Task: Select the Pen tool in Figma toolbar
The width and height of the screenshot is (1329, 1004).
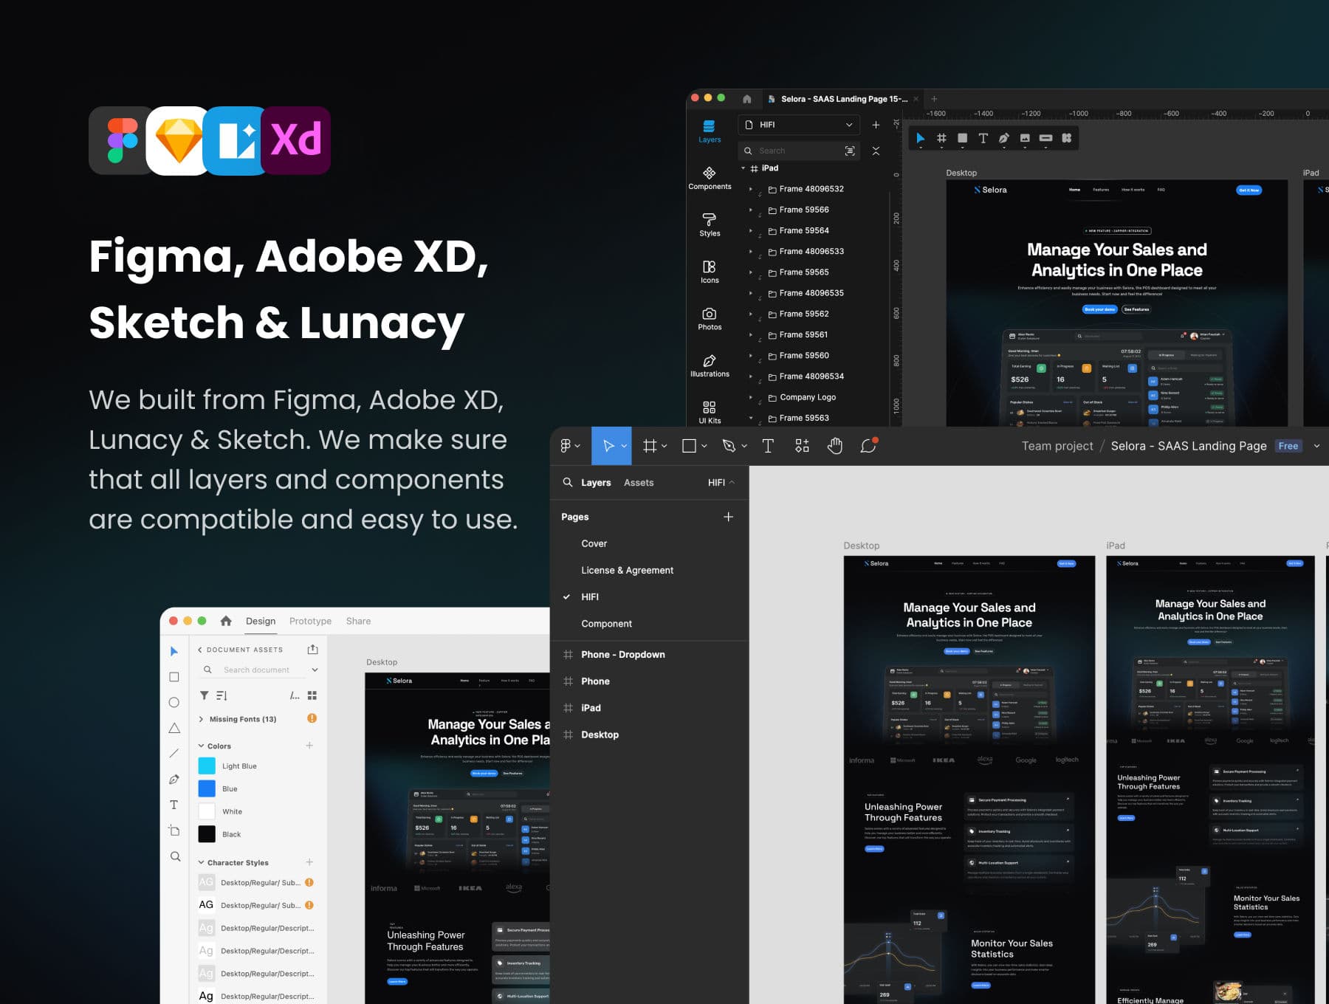Action: click(x=729, y=446)
